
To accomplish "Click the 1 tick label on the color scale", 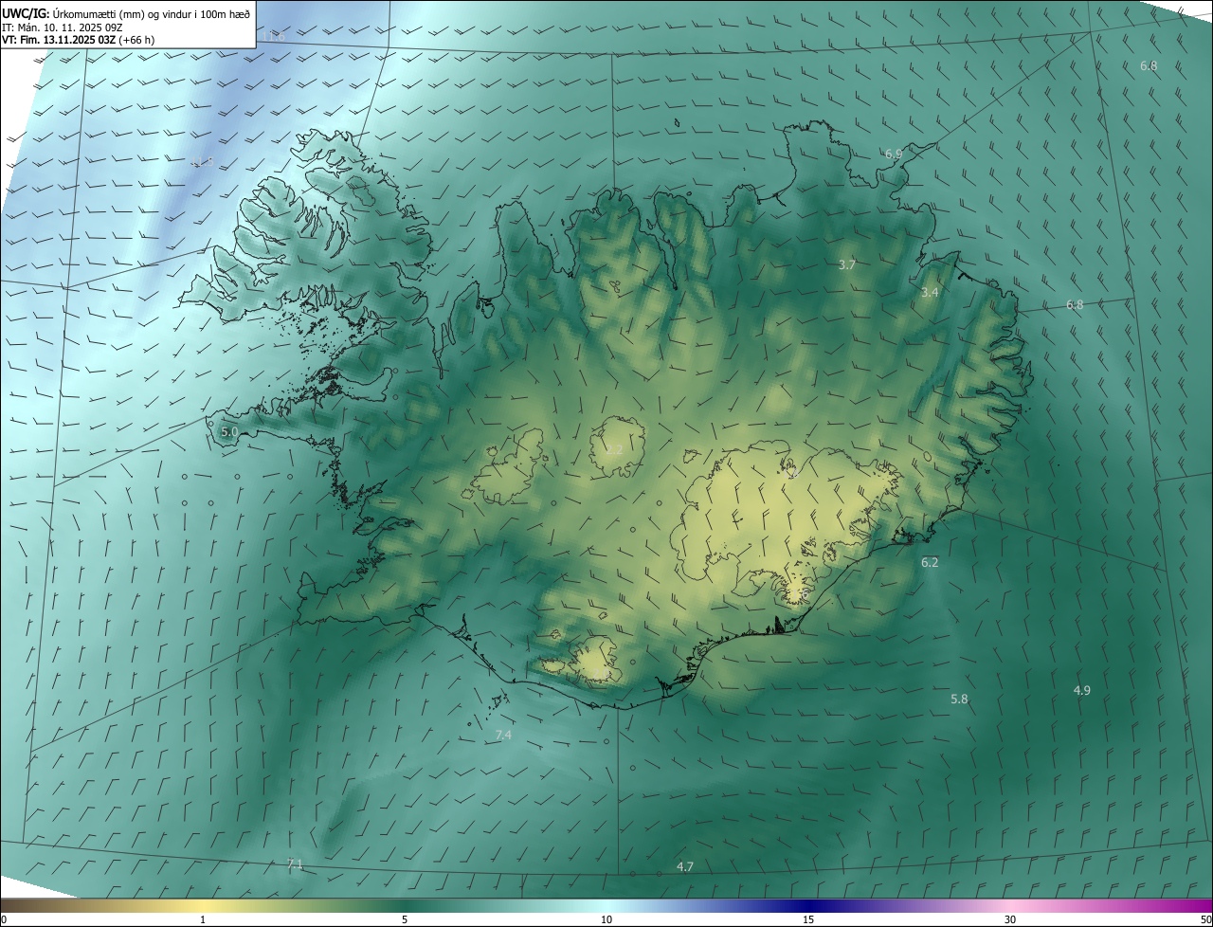I will [x=203, y=919].
